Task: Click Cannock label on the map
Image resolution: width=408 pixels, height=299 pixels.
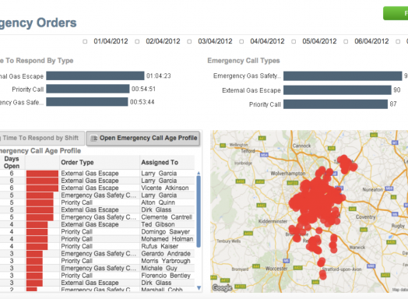Action: click(x=301, y=146)
